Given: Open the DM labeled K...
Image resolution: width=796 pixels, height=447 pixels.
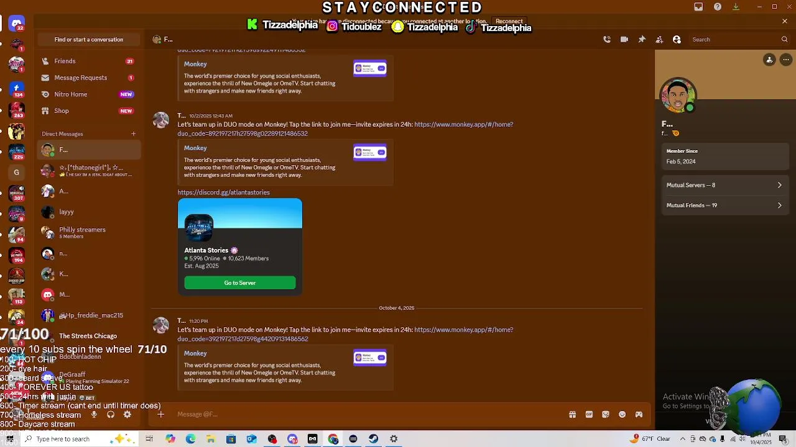Looking at the screenshot, I should coord(89,274).
